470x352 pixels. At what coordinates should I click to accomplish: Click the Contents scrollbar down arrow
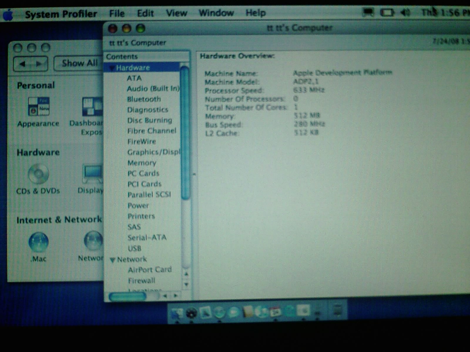[x=186, y=285]
